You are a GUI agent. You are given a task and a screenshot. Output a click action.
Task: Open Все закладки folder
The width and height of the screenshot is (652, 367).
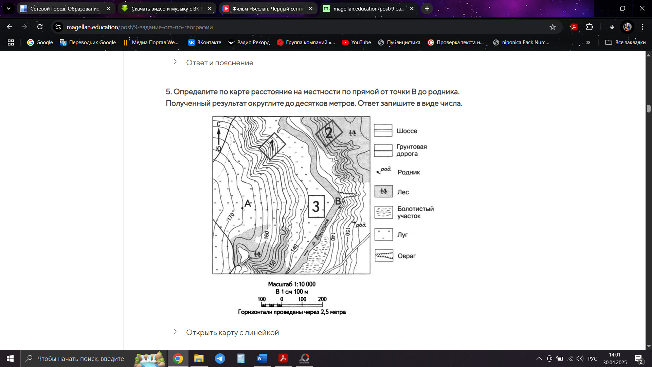point(626,42)
